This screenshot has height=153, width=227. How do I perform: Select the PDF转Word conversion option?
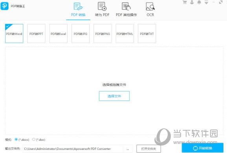point(14,33)
